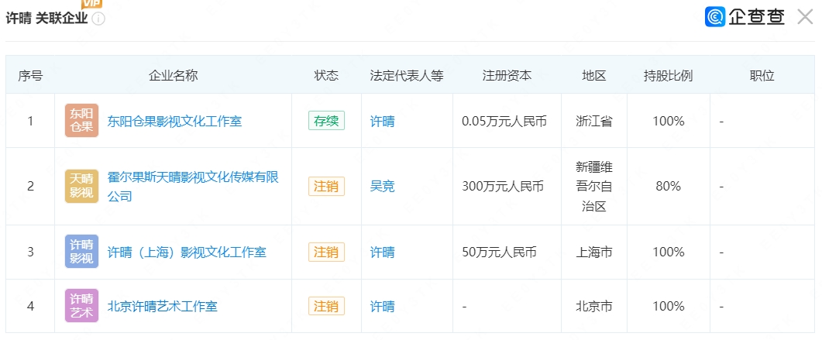The width and height of the screenshot is (822, 340).
Task: Click the 新疆维吾尔自治区 region cell
Action: (594, 187)
